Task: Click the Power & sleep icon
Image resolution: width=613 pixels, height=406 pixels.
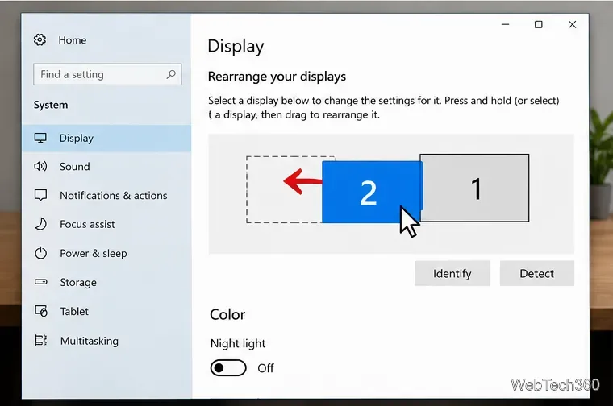Action: [40, 253]
